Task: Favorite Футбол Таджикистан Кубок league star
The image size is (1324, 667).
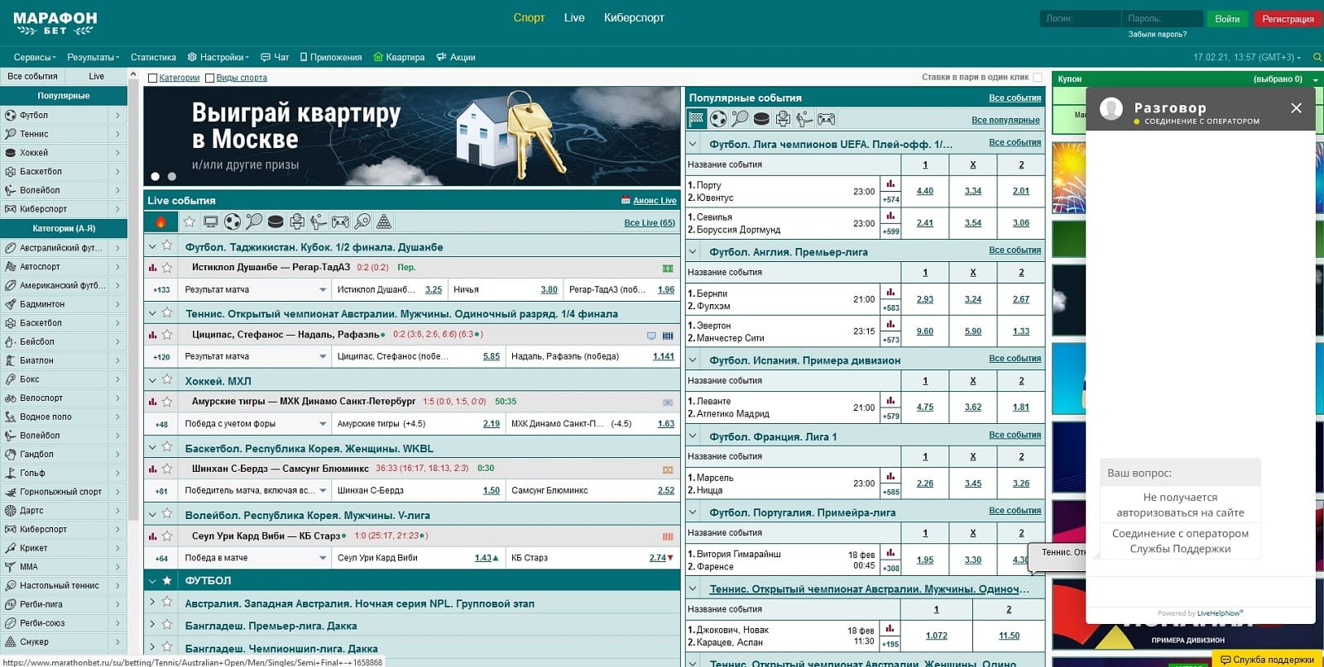Action: pyautogui.click(x=167, y=245)
